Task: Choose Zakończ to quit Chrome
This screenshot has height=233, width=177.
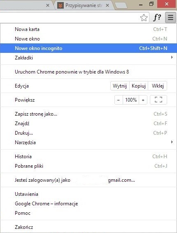Action: click(88, 227)
